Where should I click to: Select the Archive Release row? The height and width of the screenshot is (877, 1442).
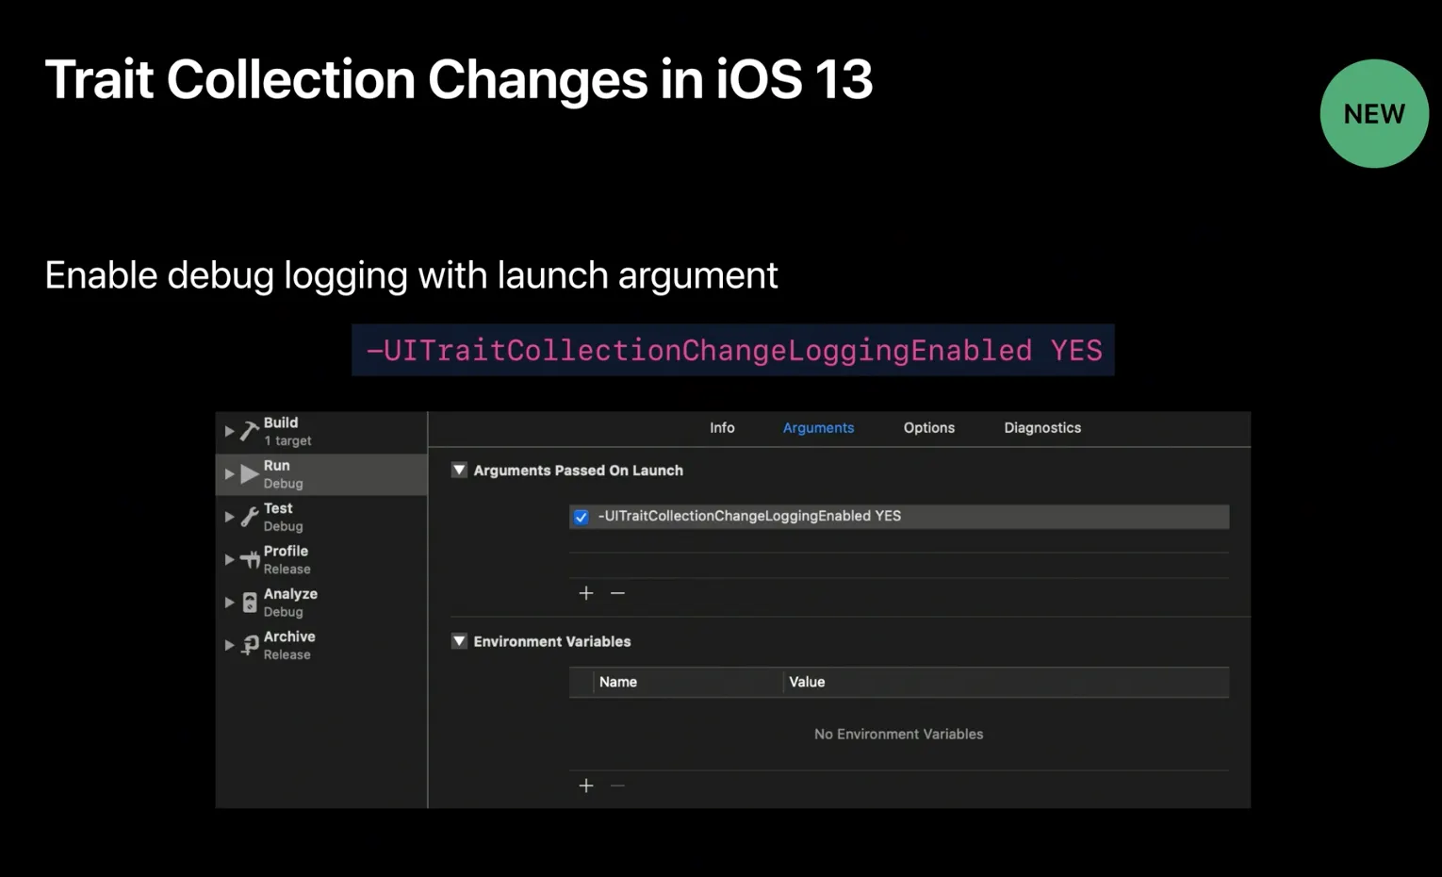(x=321, y=645)
